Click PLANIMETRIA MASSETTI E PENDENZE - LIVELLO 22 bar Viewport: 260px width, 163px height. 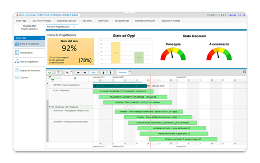point(133,97)
